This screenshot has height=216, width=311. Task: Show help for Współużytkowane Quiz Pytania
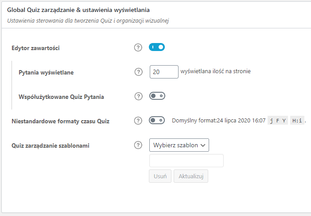(138, 96)
